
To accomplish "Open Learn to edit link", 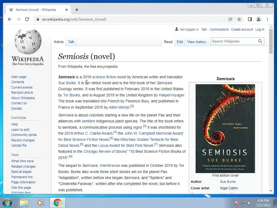I will [20, 129].
